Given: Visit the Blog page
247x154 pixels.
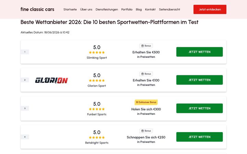Looking at the screenshot, I should 139,10.
